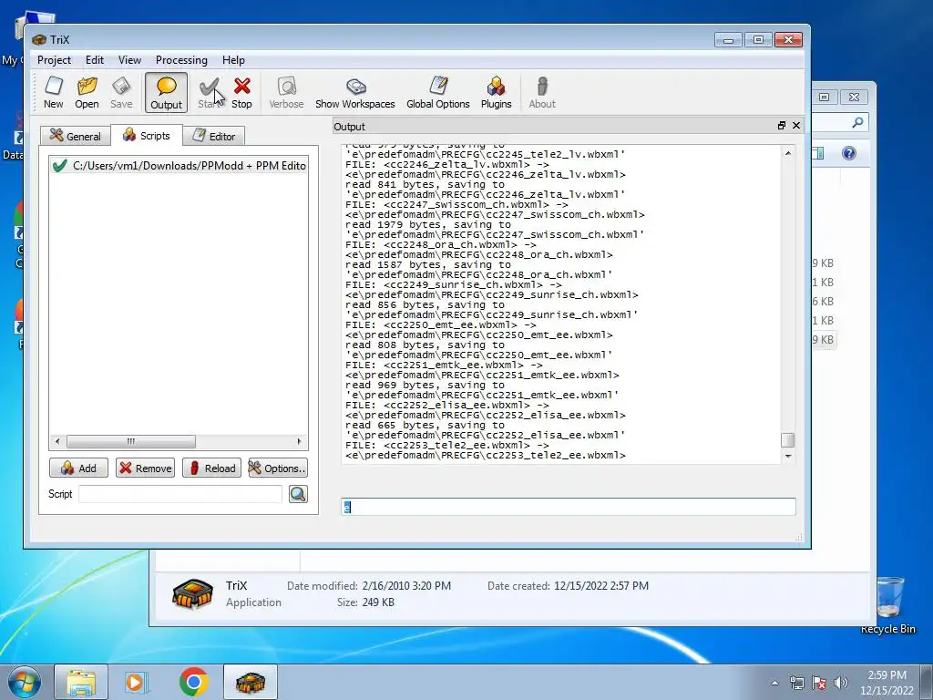The height and width of the screenshot is (700, 933).
Task: Minimize the TriX window
Action: (x=728, y=40)
